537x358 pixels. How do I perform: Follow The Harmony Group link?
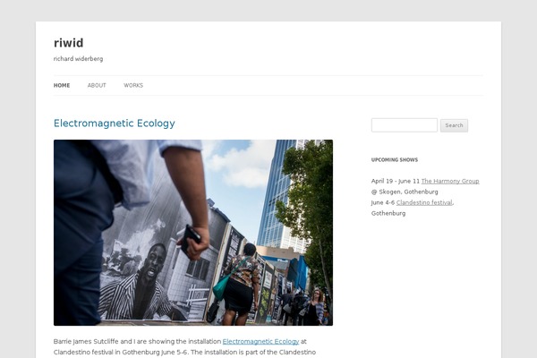click(x=450, y=181)
